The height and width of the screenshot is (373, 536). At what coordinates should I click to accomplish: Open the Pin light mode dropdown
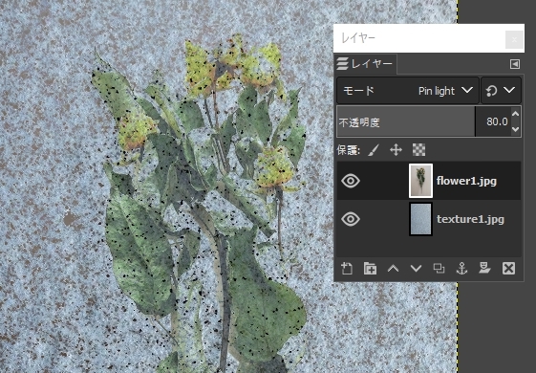pos(408,90)
